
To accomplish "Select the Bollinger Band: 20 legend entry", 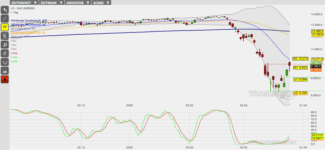I will tap(23, 29).
